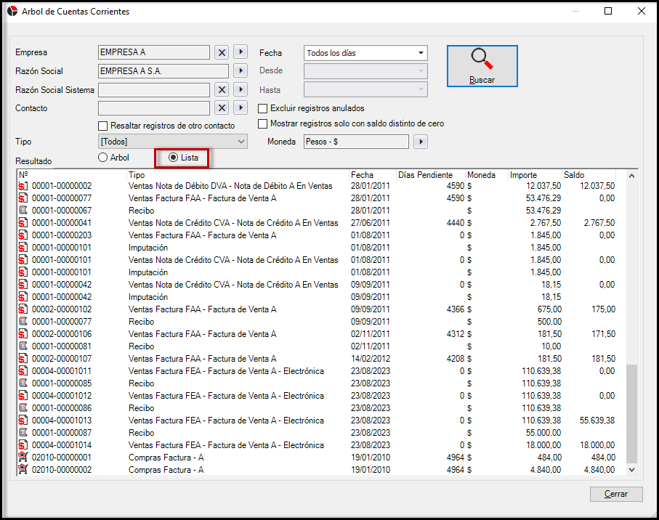Toggle Resaltar registros de otro contacto
This screenshot has height=520, width=659.
pos(102,126)
